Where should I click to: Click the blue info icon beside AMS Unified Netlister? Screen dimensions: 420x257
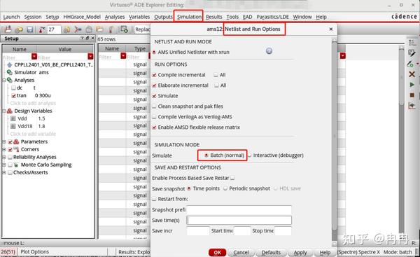click(269, 51)
